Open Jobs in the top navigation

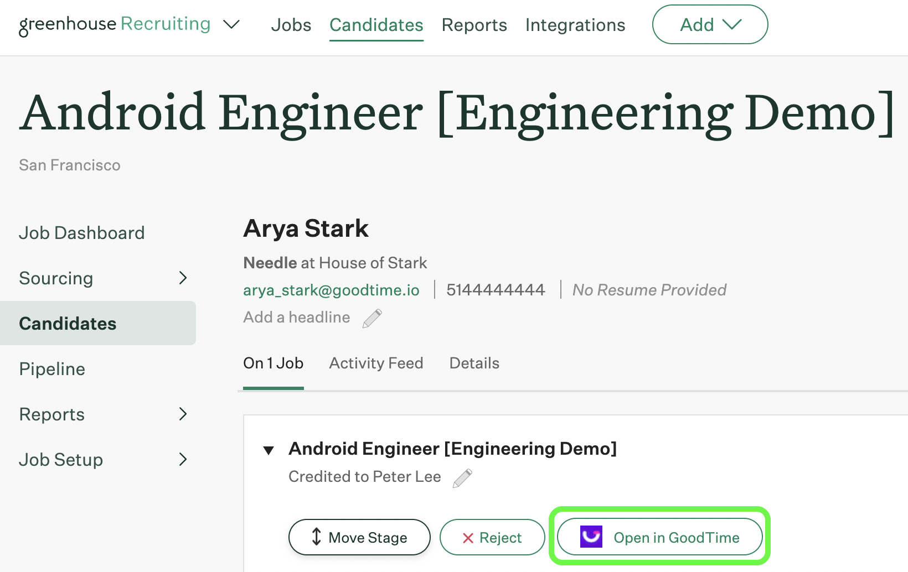tap(291, 25)
